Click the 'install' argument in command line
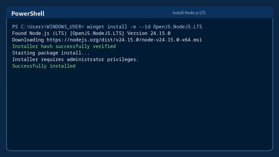The image size is (279, 157). (117, 27)
